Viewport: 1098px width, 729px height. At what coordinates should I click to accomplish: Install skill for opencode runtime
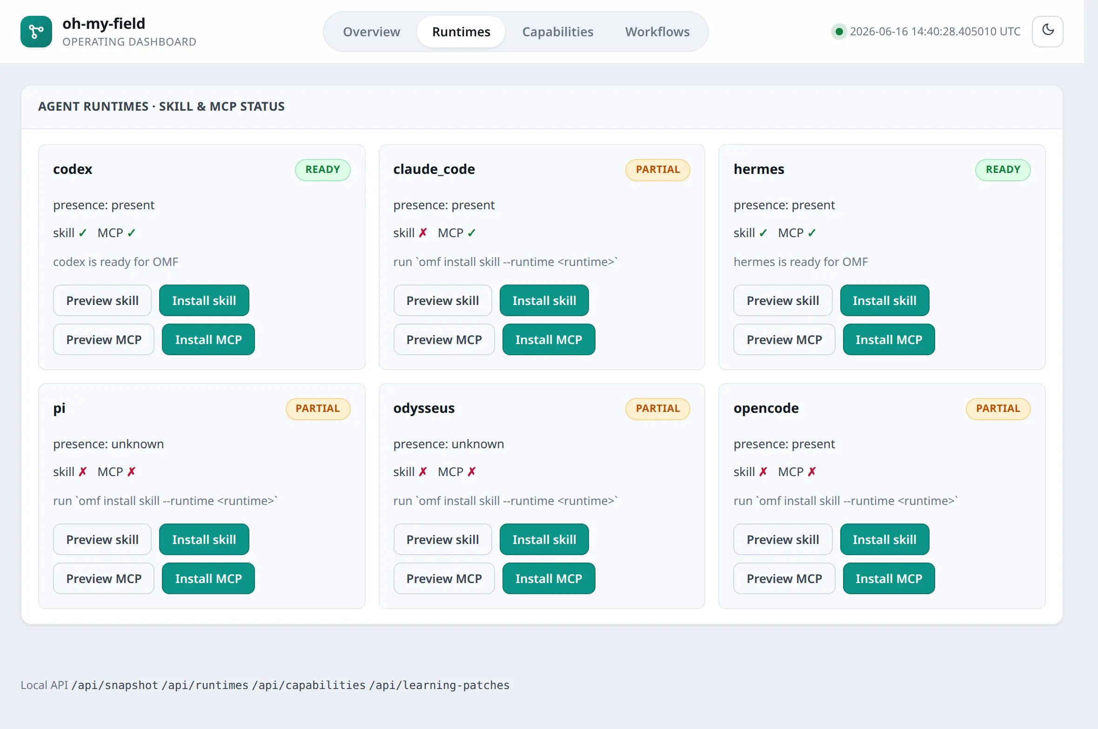pos(884,539)
